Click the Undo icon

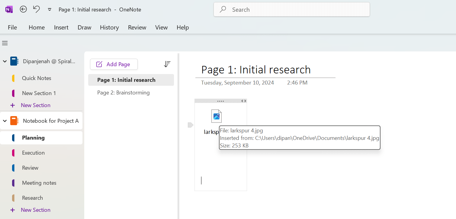(x=36, y=9)
